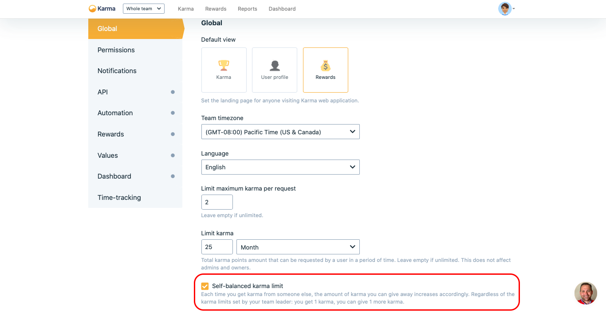Open Notifications settings section
The image size is (606, 312).
click(x=135, y=71)
